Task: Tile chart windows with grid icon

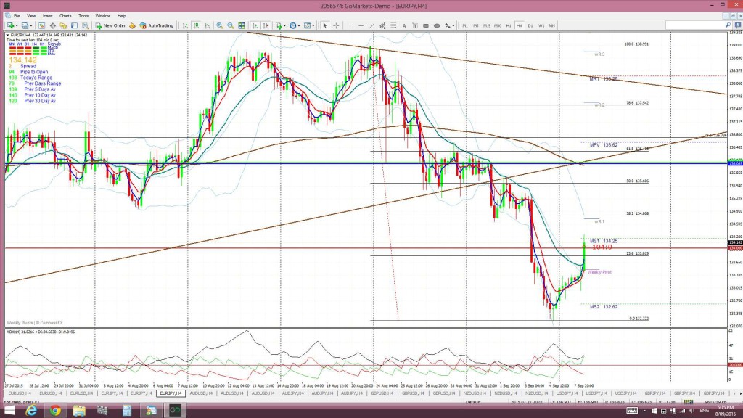Action: [241, 25]
